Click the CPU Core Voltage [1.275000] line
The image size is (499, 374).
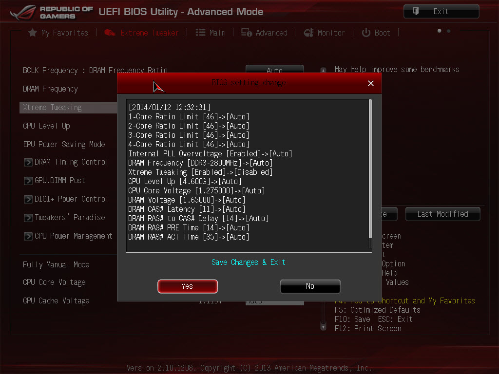196,190
